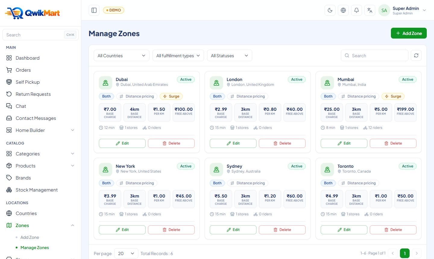Click the Add Zone button

(x=409, y=33)
